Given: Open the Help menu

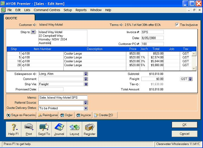Looking at the screenshot, I should tap(108, 10).
